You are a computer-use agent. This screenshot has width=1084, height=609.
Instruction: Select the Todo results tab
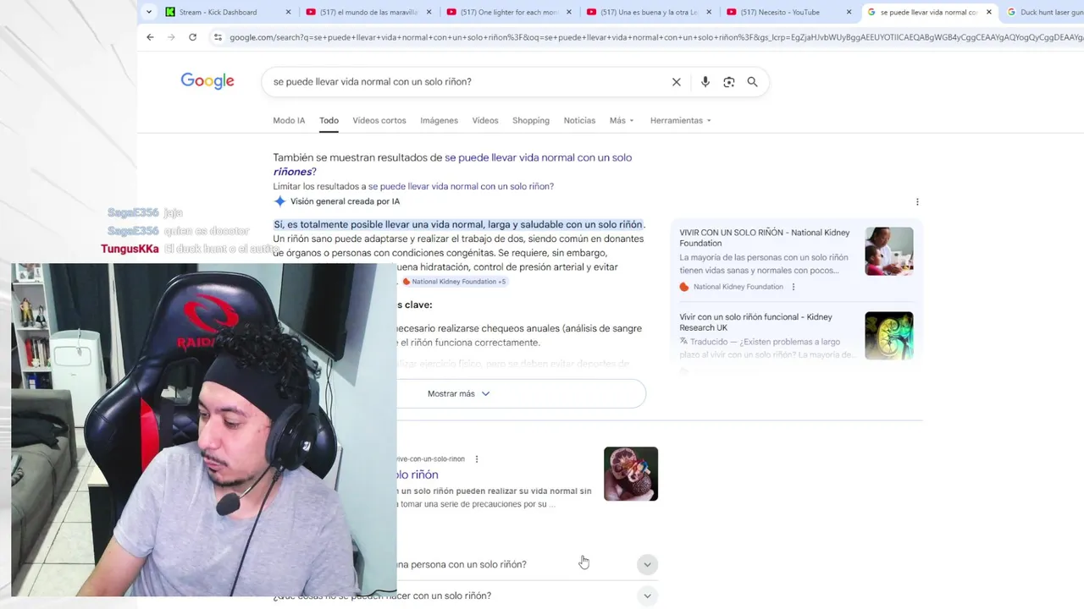point(329,120)
